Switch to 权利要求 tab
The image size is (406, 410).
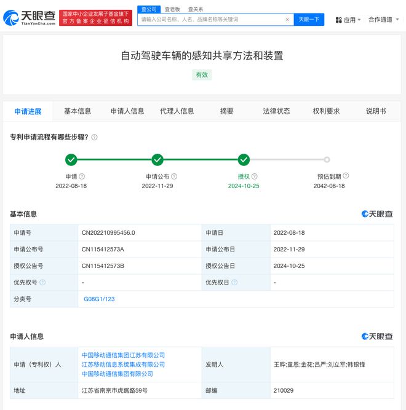click(x=326, y=111)
